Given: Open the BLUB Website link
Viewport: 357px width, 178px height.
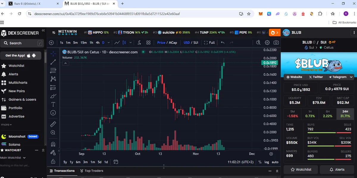Looking at the screenshot, I should [294, 77].
